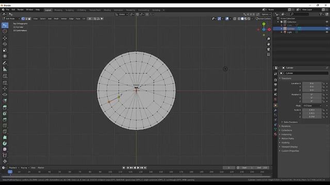
Task: Open the Modifier properties wrench tab
Action: coord(275,110)
